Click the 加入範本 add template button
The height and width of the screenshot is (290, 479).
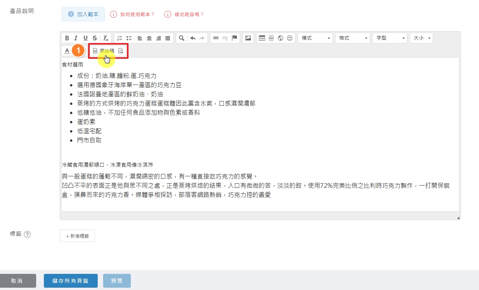(83, 14)
